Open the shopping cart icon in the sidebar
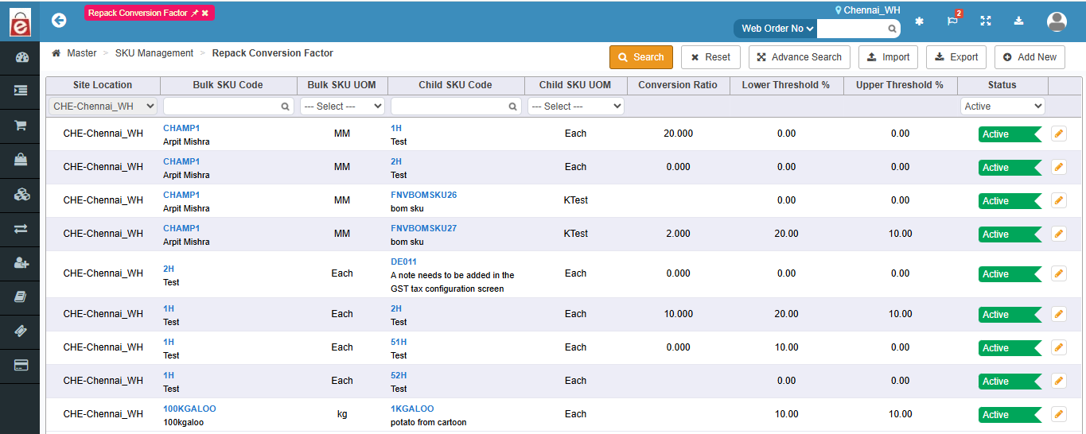Image resolution: width=1086 pixels, height=434 pixels. (21, 126)
